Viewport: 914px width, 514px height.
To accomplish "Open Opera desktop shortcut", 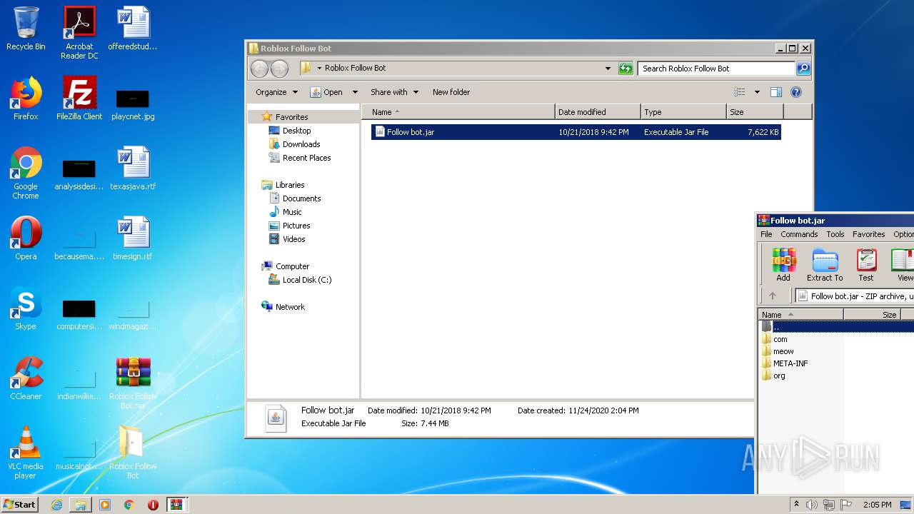I will tap(26, 238).
